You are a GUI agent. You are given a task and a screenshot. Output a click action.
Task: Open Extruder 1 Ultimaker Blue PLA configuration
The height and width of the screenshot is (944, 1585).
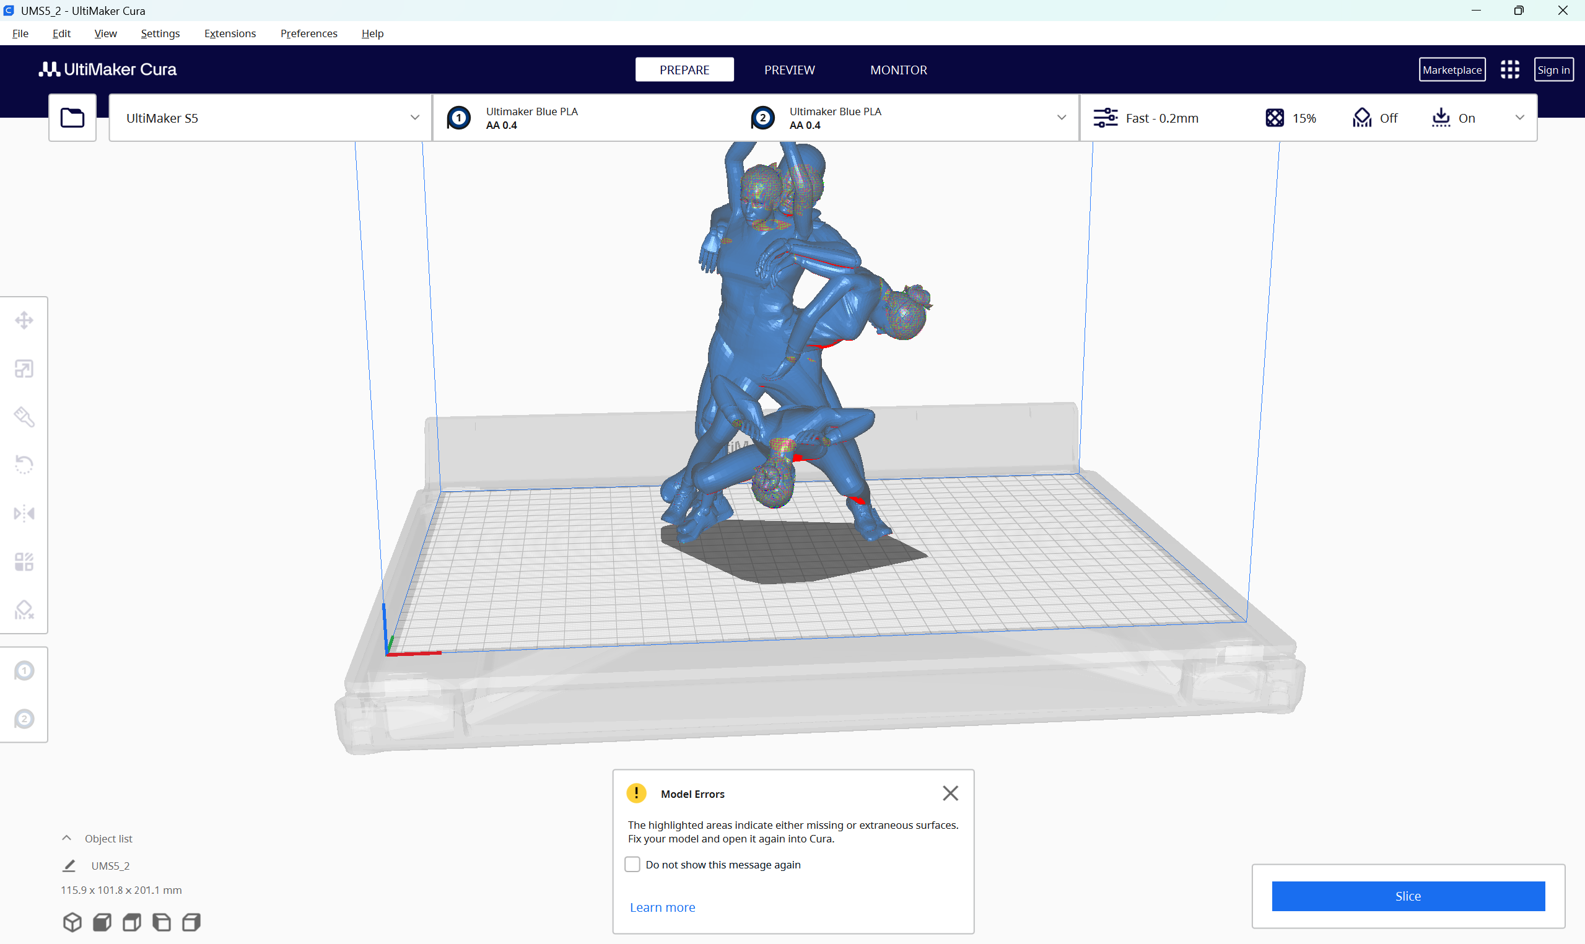pos(513,118)
